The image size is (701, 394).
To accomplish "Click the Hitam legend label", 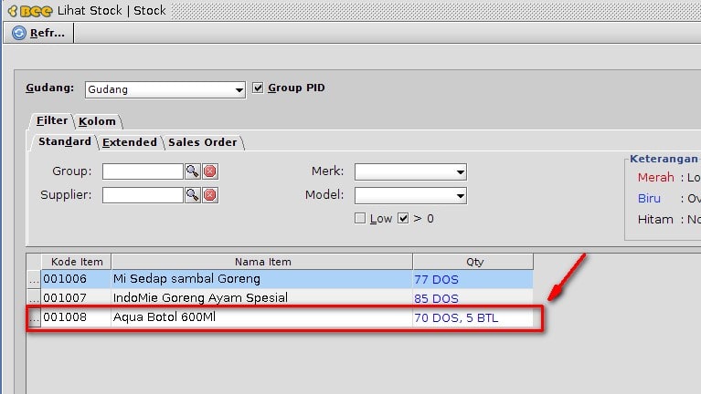I will coord(655,220).
